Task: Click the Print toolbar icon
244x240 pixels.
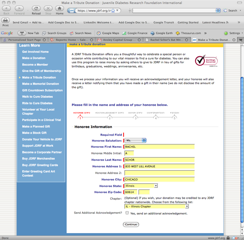Action: (5, 20)
